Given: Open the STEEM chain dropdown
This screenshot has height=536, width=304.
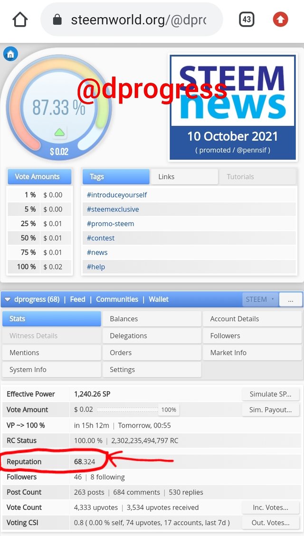Looking at the screenshot, I should click(x=260, y=299).
